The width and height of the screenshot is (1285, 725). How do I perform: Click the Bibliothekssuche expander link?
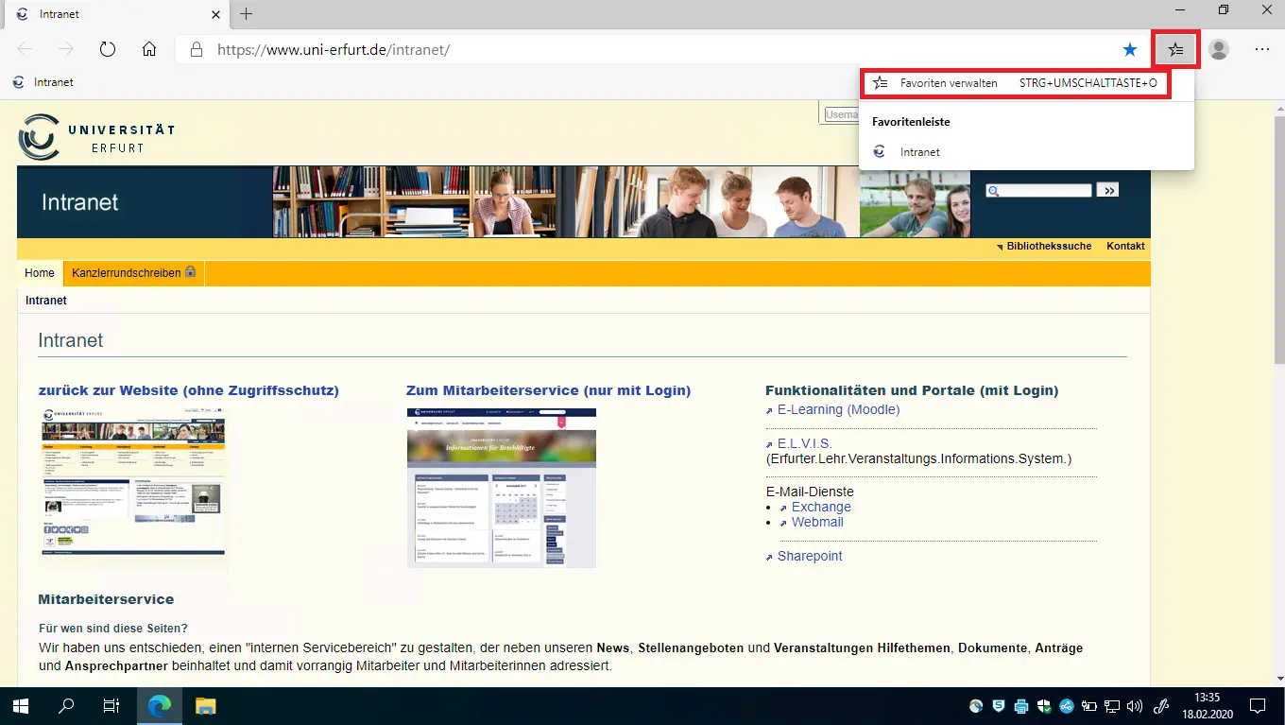click(1048, 246)
